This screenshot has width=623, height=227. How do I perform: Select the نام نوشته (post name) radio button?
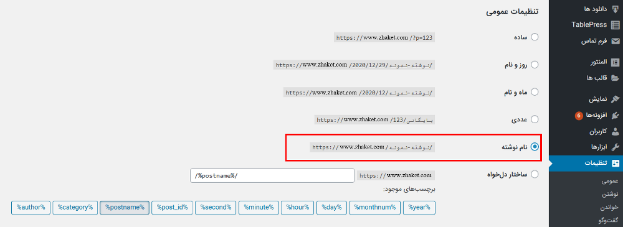click(x=535, y=147)
